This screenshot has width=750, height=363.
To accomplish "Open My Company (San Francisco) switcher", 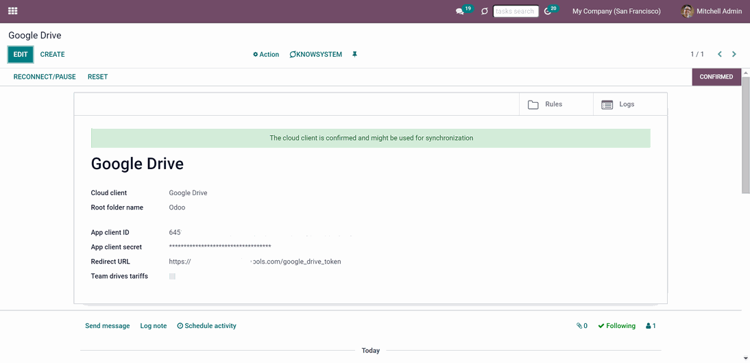I will coord(616,11).
